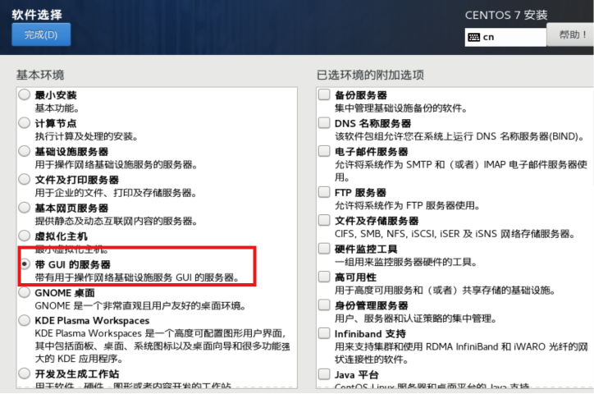The image size is (594, 394).
Task: Check the 身份管理服务器 checkbox
Action: point(324,305)
